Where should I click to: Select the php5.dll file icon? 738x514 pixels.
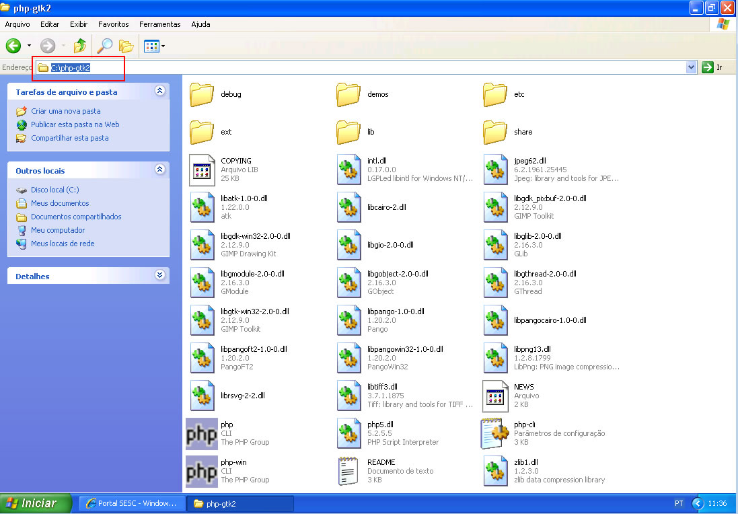pyautogui.click(x=348, y=433)
